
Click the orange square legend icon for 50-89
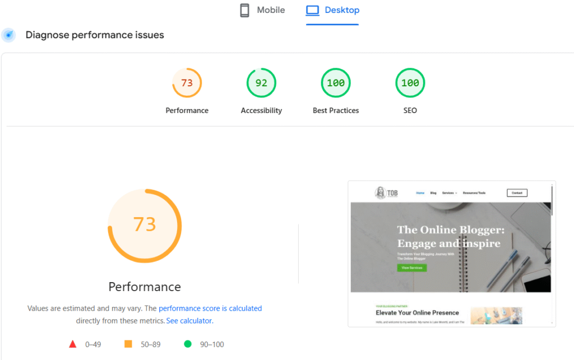[x=129, y=344]
